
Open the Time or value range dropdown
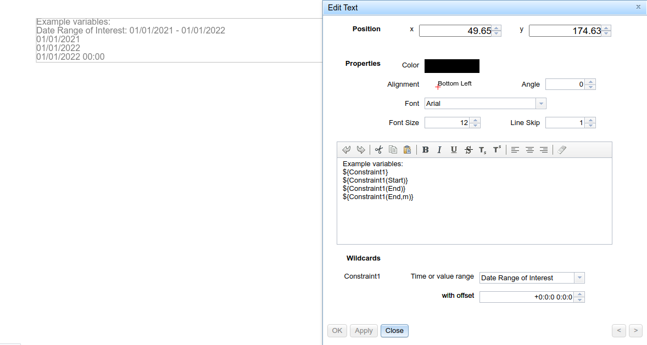click(x=579, y=278)
